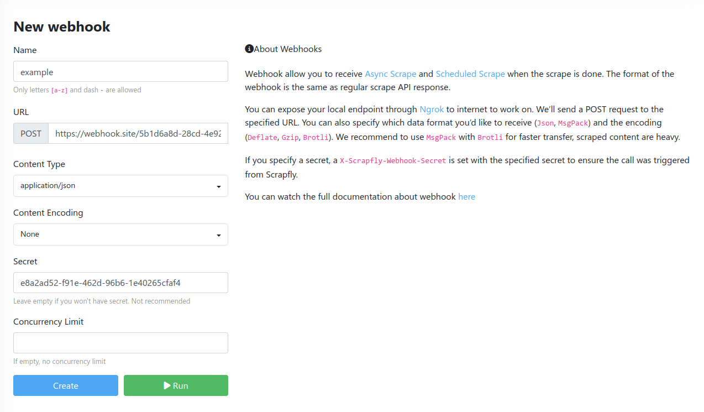Click the empty Concurrency Limit field
Screen dimensions: 704x412
[x=120, y=343]
